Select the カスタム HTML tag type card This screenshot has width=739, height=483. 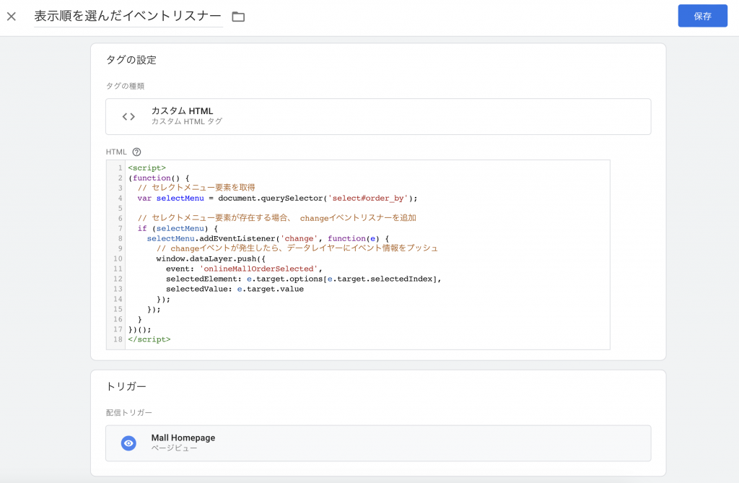tap(378, 116)
